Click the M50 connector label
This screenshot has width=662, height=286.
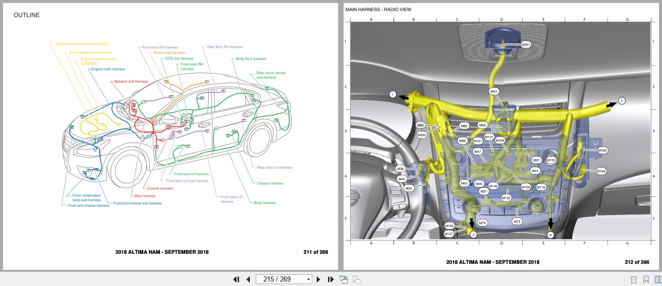click(x=421, y=125)
